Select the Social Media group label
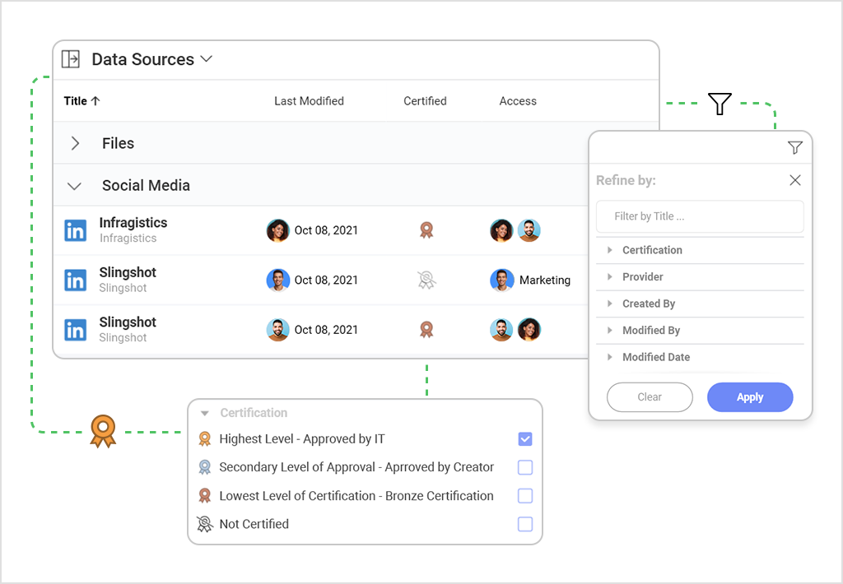843x584 pixels. (x=146, y=185)
